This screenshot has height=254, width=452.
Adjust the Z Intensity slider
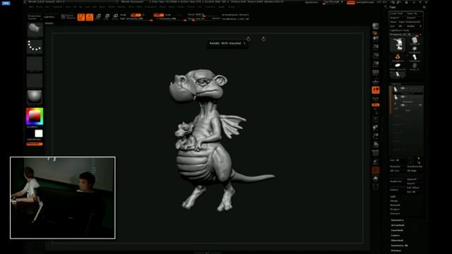point(170,19)
